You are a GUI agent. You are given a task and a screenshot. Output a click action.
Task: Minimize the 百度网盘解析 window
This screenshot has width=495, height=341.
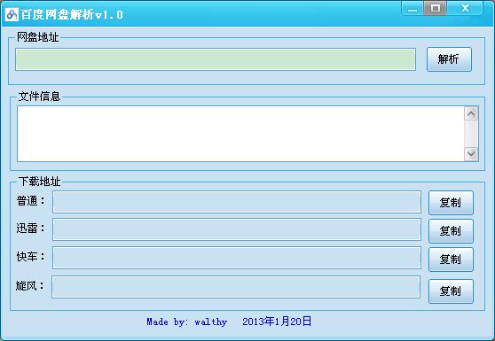(x=412, y=8)
